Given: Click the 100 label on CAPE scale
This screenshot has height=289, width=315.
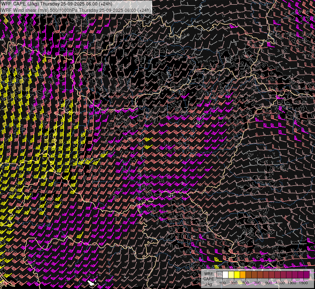Looking at the screenshot, I should 222,283.
